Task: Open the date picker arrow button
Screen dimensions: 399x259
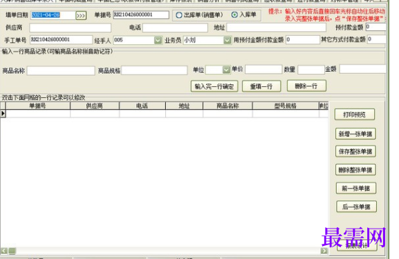Action: (81, 15)
